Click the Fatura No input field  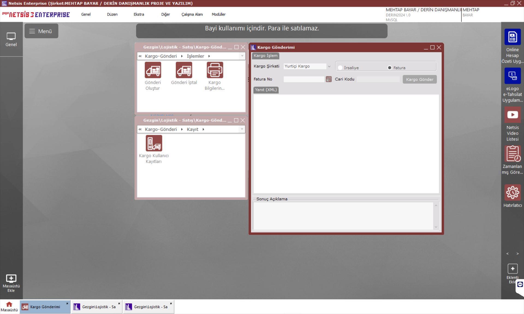pos(304,79)
